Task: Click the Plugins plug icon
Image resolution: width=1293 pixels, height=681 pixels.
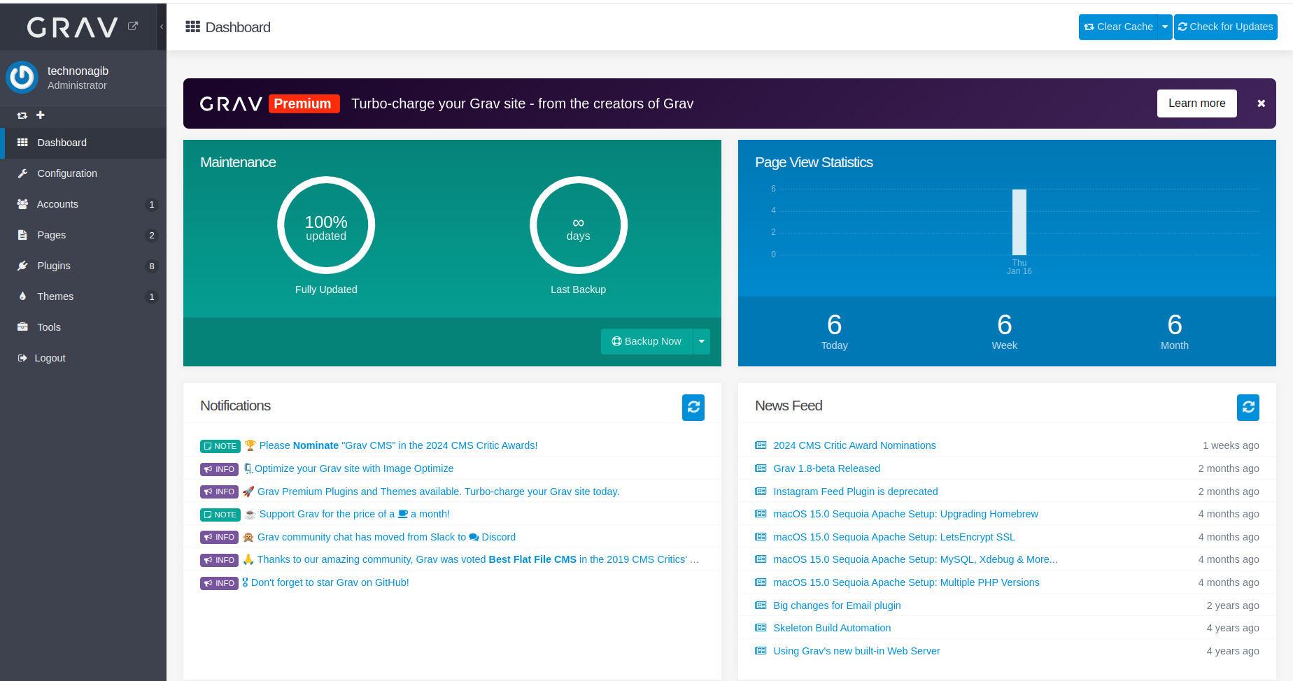Action: [22, 266]
